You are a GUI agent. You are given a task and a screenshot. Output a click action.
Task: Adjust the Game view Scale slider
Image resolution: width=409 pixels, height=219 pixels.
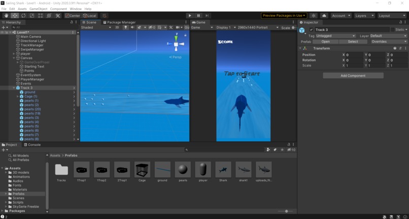(x=294, y=27)
